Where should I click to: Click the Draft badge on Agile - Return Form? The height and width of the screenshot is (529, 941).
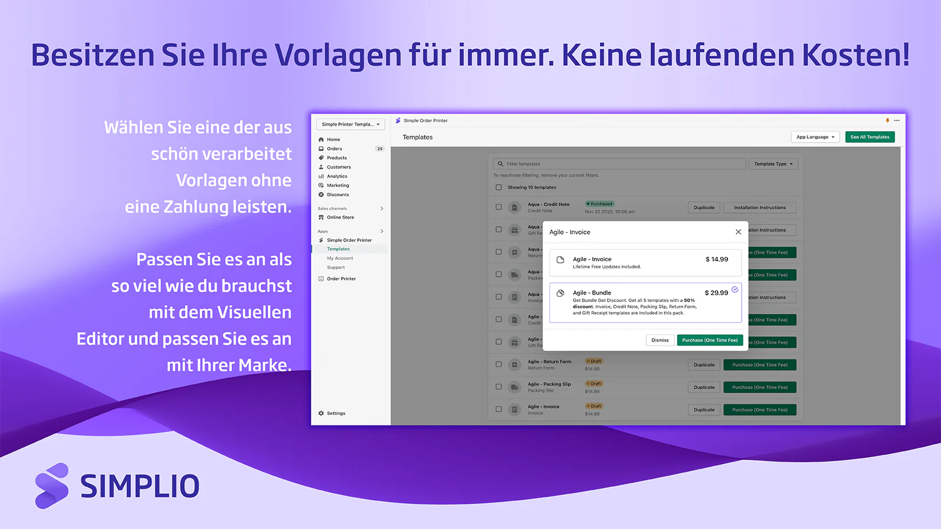(x=594, y=361)
